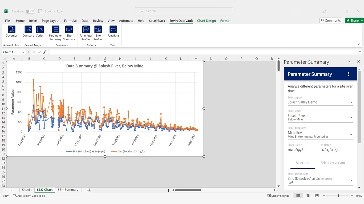Open the pen drawing icon in title bar
This screenshot has height=204, width=364.
324,11
